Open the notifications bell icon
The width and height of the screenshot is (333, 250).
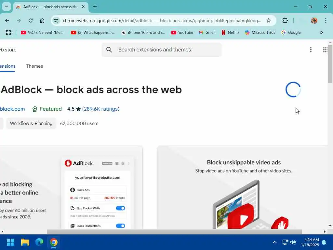pos(324,242)
